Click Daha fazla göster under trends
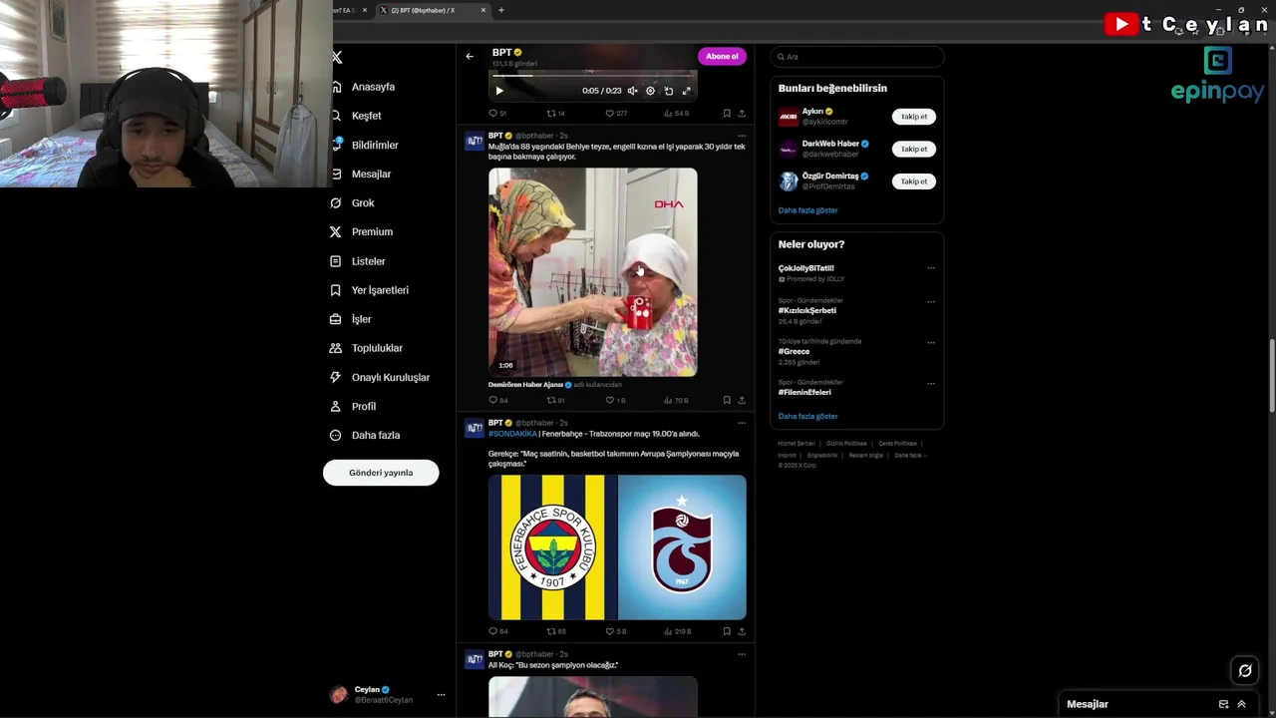 (x=807, y=416)
